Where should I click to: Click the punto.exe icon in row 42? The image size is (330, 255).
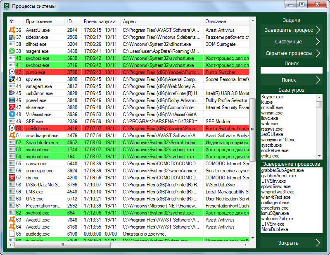[x=12, y=72]
